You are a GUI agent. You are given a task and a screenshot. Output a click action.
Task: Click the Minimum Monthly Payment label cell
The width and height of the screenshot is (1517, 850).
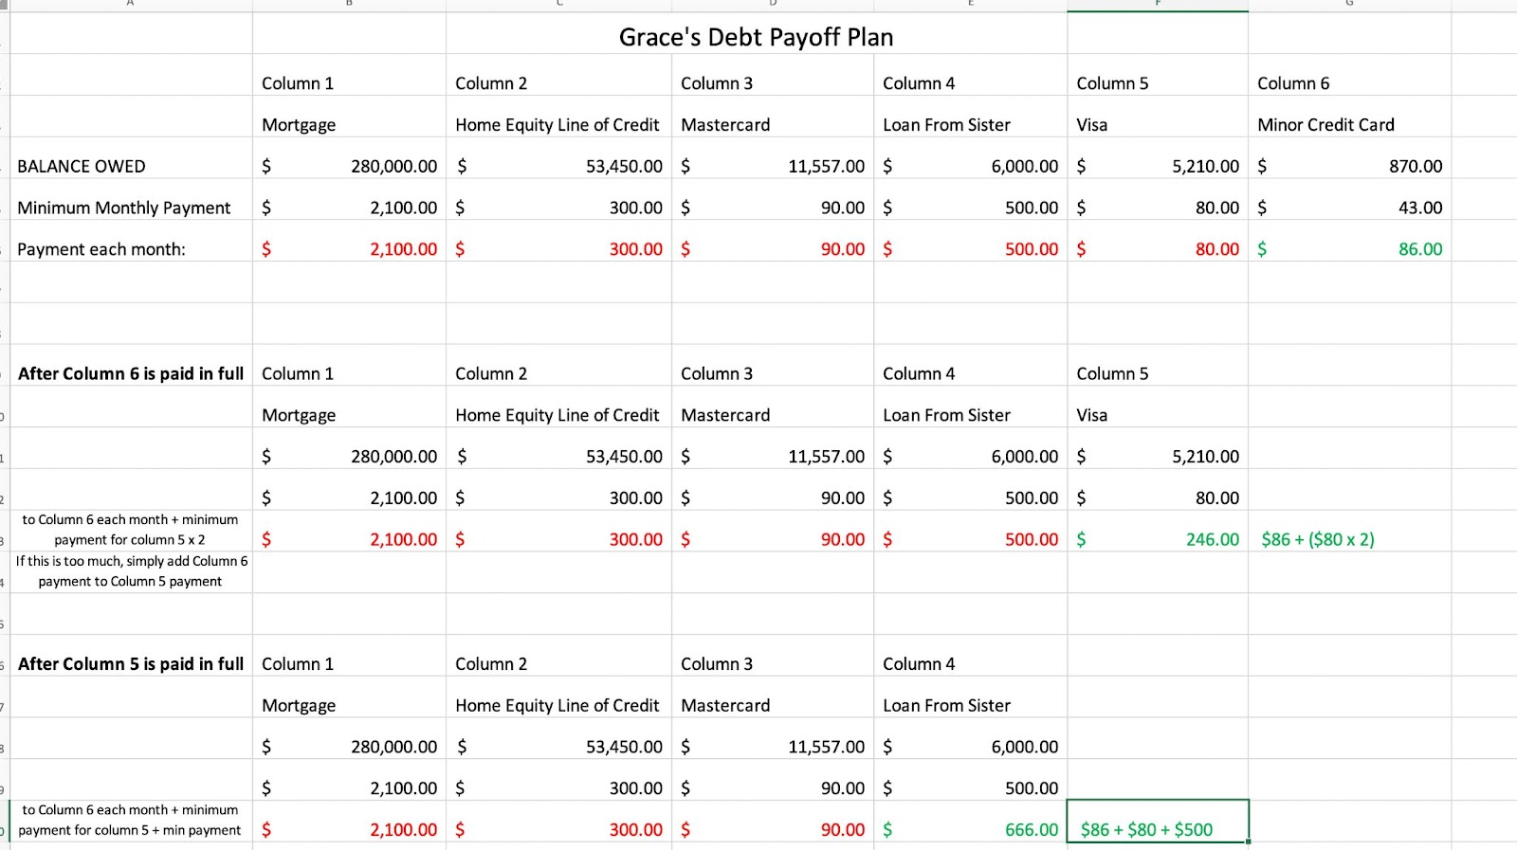click(x=131, y=208)
